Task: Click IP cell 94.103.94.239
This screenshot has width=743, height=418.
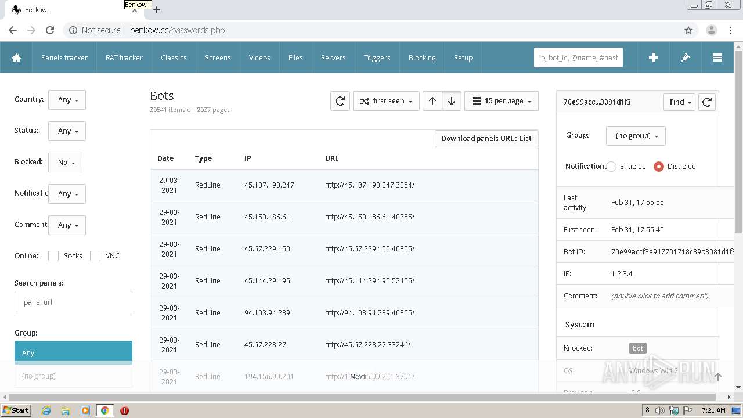Action: pyautogui.click(x=267, y=313)
